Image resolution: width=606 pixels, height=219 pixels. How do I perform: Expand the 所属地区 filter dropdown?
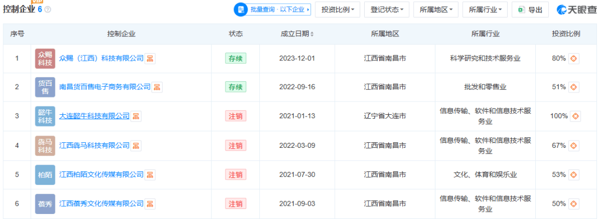pyautogui.click(x=436, y=10)
